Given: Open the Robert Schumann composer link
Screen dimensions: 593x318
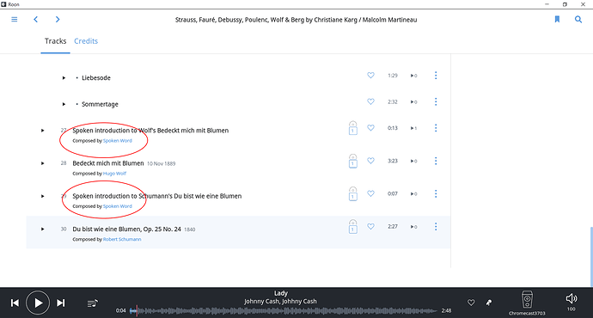Looking at the screenshot, I should (x=122, y=239).
